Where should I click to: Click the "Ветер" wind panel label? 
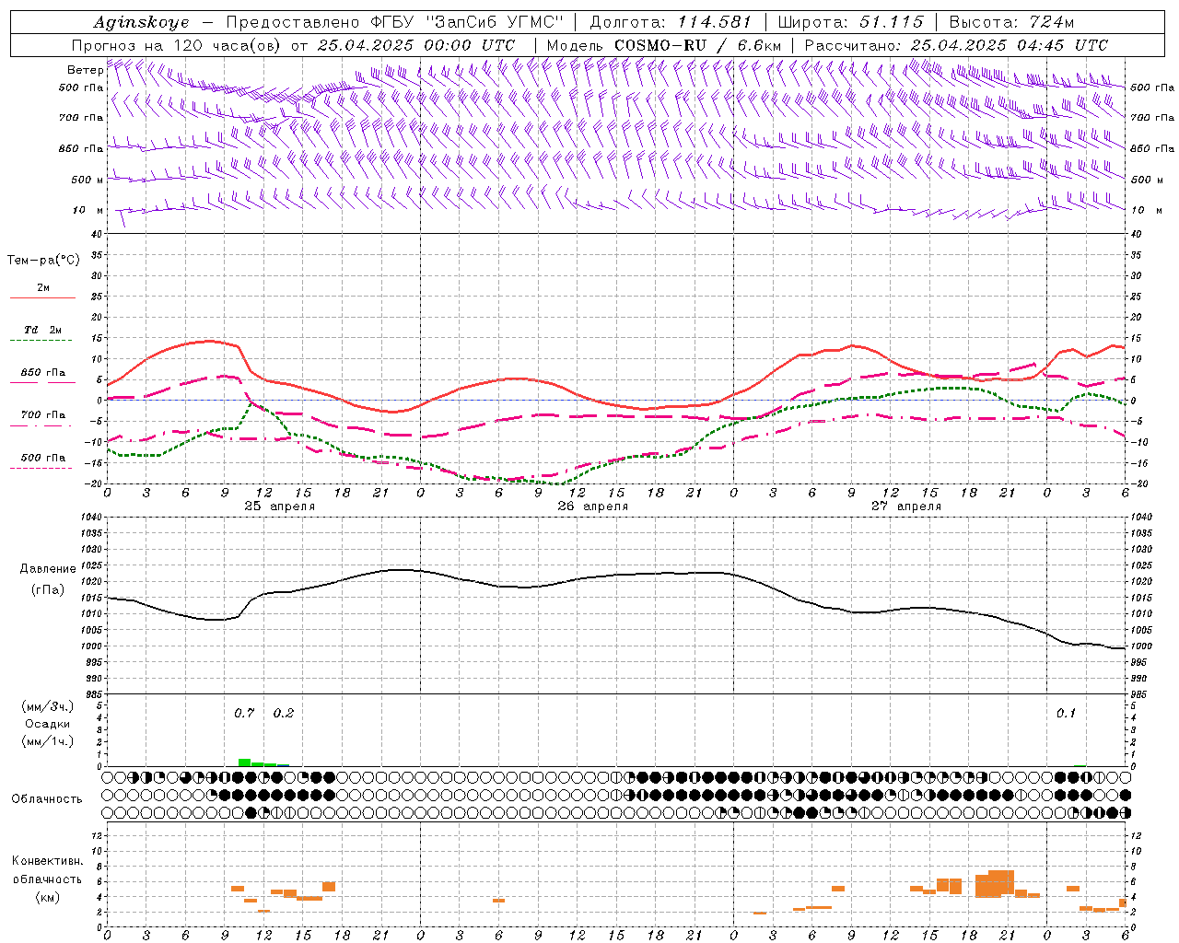(x=86, y=70)
